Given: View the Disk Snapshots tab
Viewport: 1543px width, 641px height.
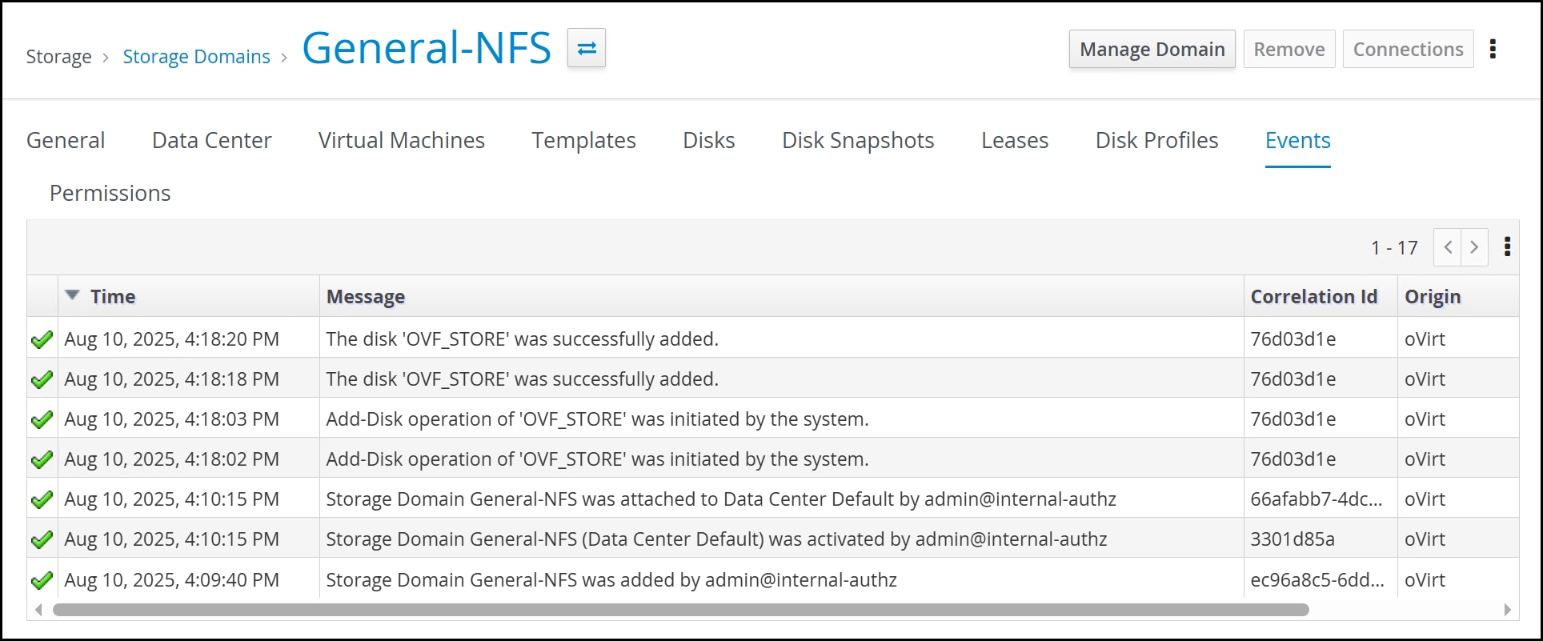Looking at the screenshot, I should (x=858, y=141).
